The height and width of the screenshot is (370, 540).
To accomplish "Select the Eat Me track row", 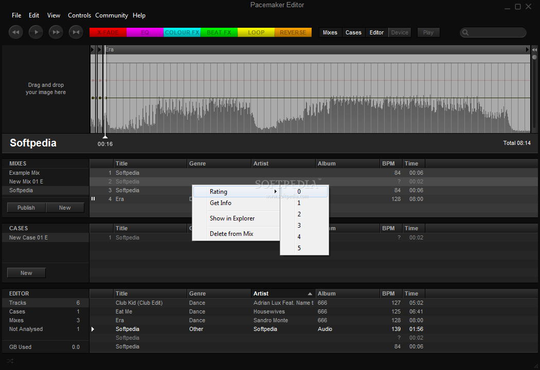I will coord(314,311).
